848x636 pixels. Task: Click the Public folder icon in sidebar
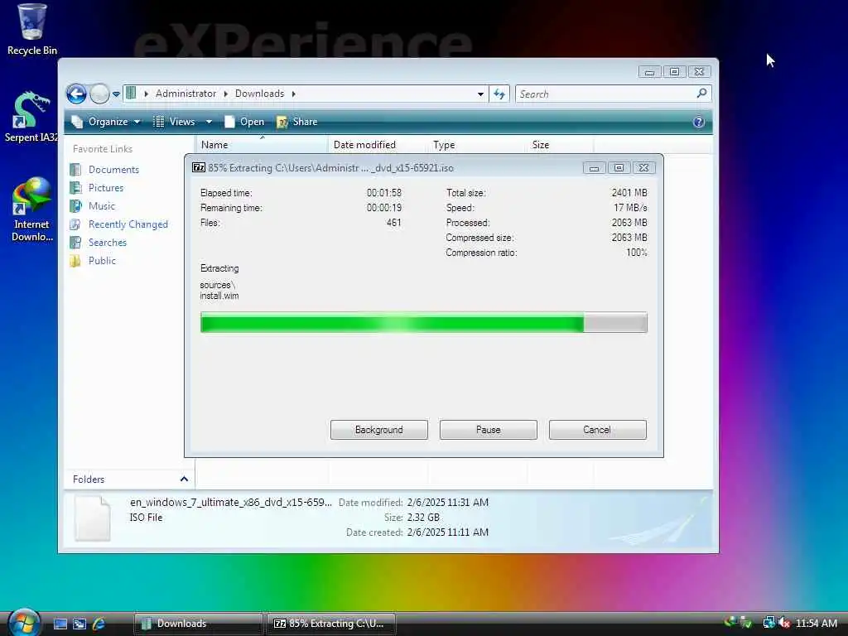click(x=75, y=261)
